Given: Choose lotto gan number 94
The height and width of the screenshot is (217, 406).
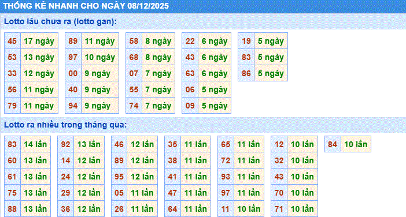Looking at the screenshot, I should 73,106.
